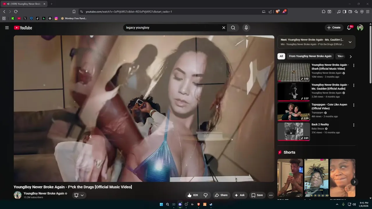Image resolution: width=372 pixels, height=209 pixels.
Task: Click the Share button
Action: [221, 195]
